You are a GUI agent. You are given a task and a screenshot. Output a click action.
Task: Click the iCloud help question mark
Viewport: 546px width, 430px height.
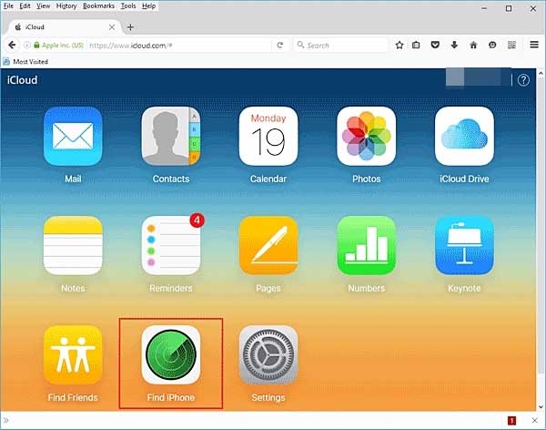pos(523,80)
